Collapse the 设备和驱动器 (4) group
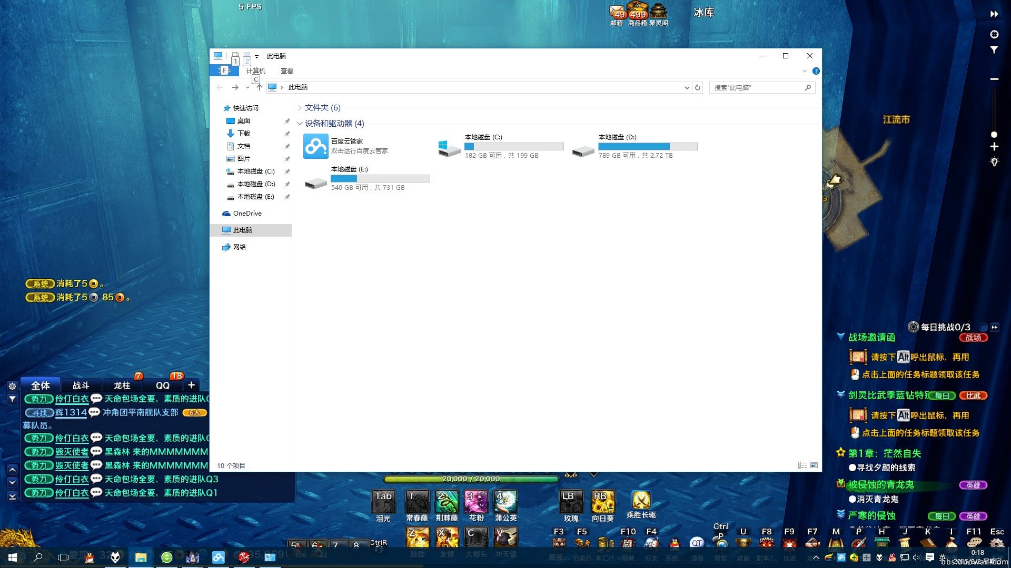 coord(300,124)
